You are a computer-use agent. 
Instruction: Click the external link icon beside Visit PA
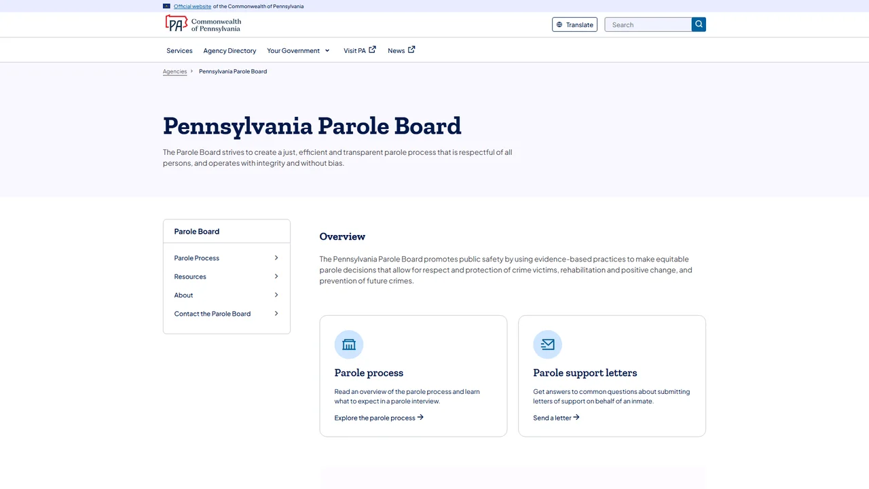(372, 50)
